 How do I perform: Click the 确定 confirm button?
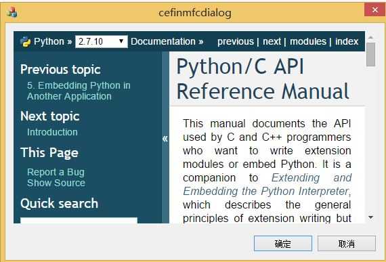[283, 244]
